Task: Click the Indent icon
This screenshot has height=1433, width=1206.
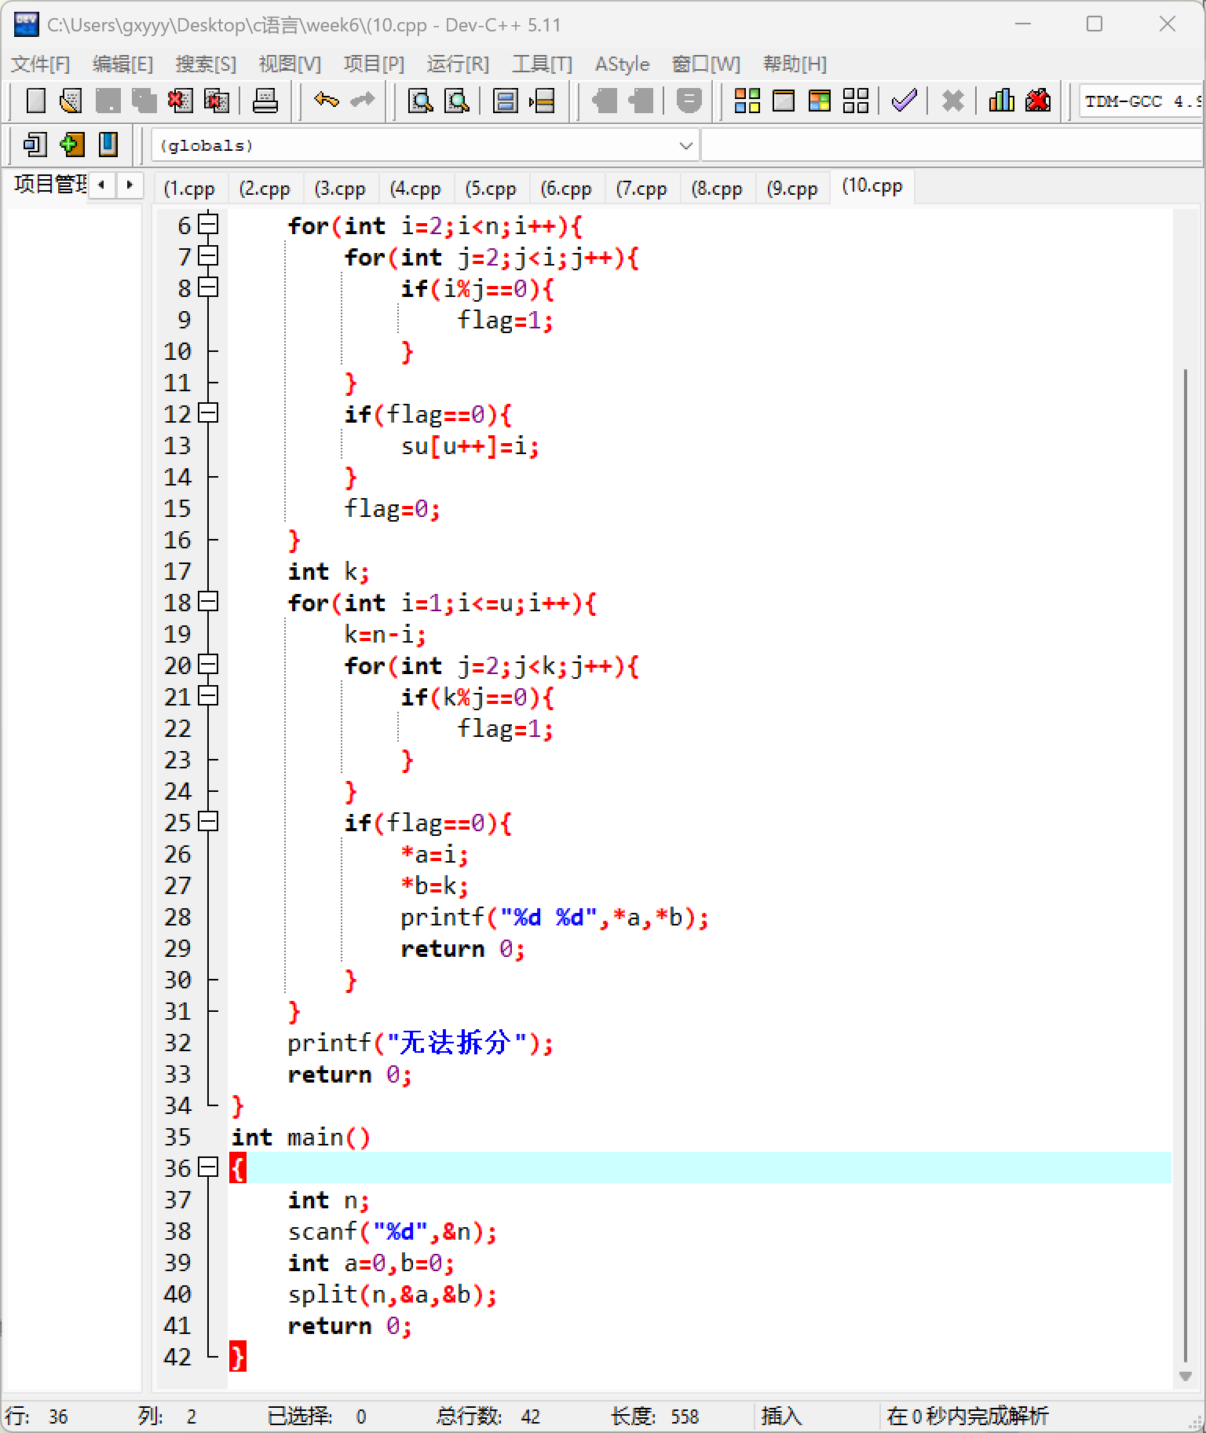Action: tap(605, 101)
